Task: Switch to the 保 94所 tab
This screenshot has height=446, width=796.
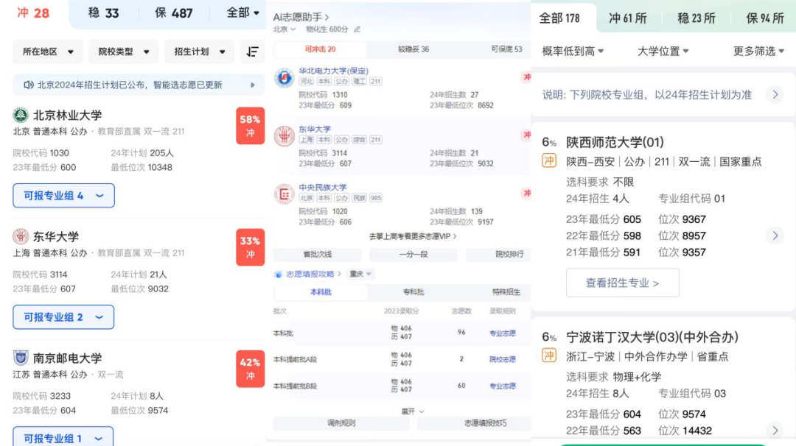Action: pyautogui.click(x=764, y=18)
